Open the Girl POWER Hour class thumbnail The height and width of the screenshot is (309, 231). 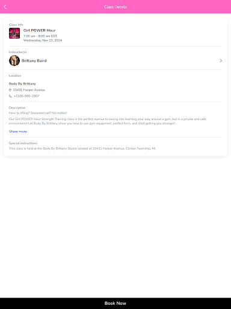pyautogui.click(x=14, y=33)
